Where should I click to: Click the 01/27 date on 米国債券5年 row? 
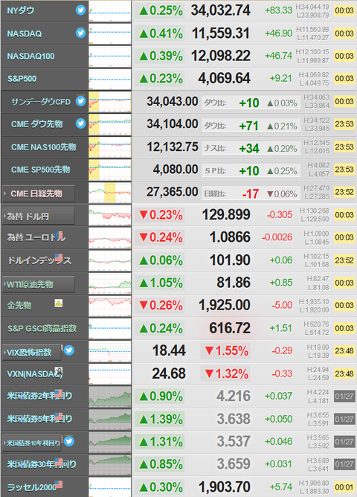coord(344,419)
